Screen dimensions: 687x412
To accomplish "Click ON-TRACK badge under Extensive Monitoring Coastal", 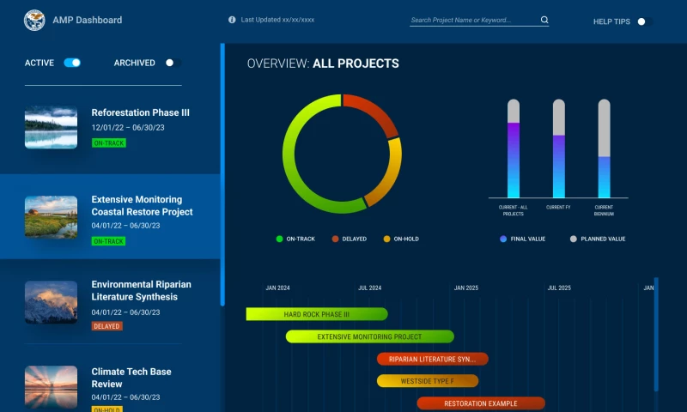I will 108,241.
